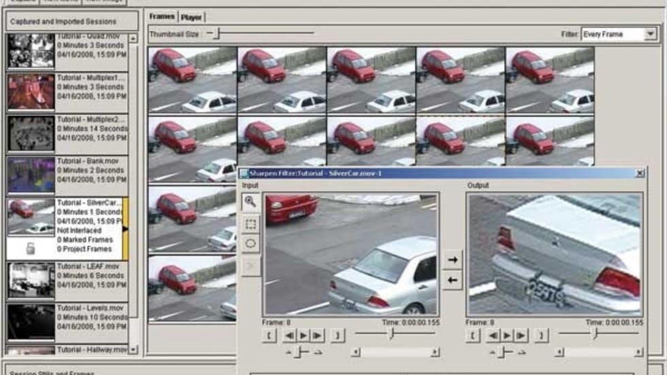Select the Tutorial - Bank.mov session
The width and height of the screenshot is (667, 375).
tap(68, 175)
